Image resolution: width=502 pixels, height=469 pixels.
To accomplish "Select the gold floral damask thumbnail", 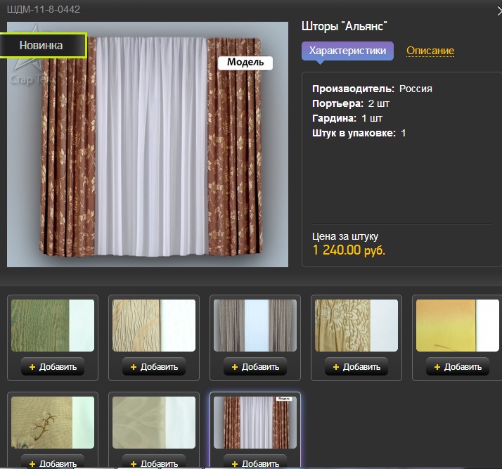I will click(356, 326).
